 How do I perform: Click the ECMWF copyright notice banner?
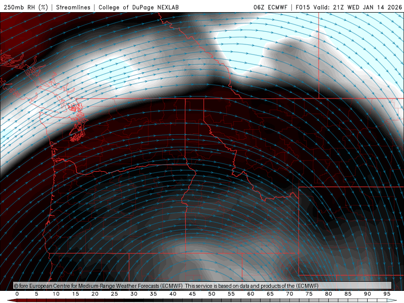[x=203, y=286]
